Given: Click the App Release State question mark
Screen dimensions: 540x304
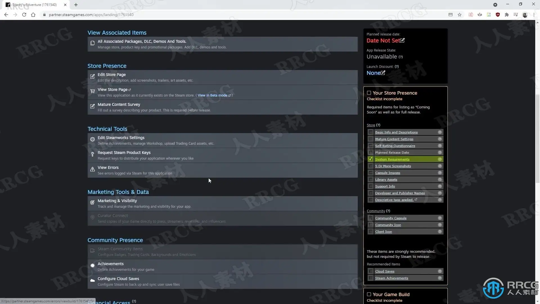Looking at the screenshot, I should (401, 57).
